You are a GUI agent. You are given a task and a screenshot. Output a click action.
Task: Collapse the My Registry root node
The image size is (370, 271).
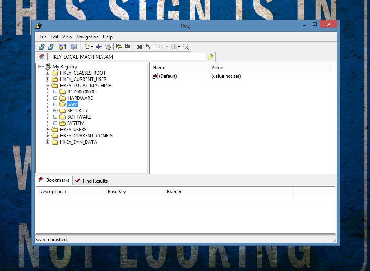click(x=40, y=67)
